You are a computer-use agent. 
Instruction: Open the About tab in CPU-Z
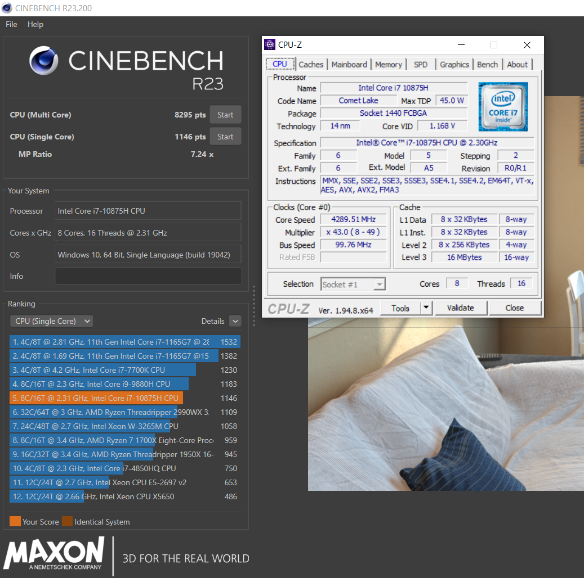pyautogui.click(x=518, y=65)
